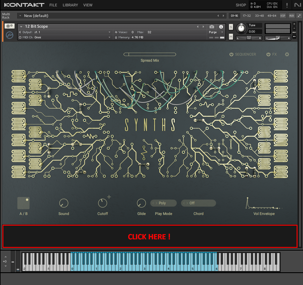This screenshot has width=303, height=285.
Task: Adjust the Spread Mix slider
Action: [150, 54]
